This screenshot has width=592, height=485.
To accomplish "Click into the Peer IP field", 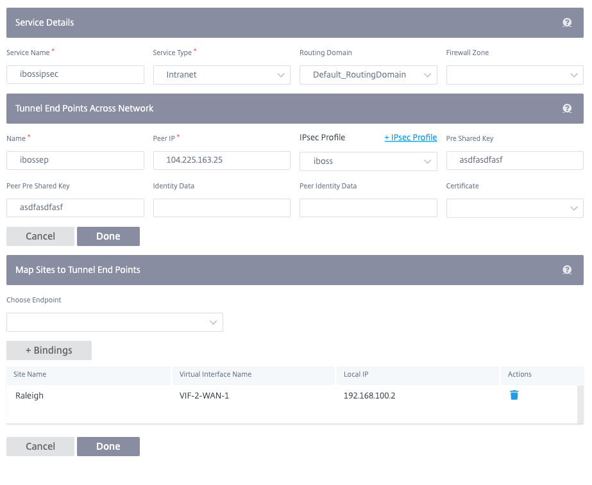I will (x=222, y=160).
